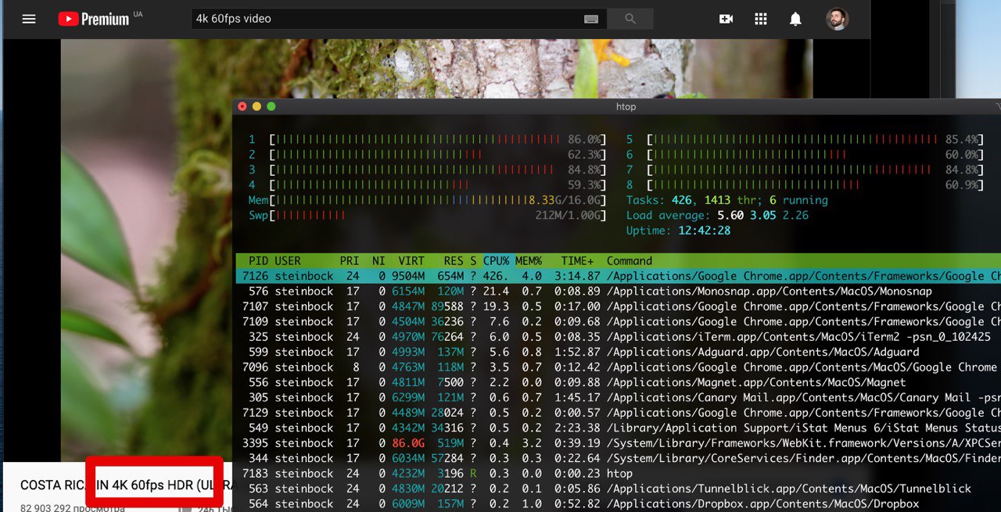Select process row with PID 7109
Viewport: 1001px width, 512px height.
click(618, 321)
